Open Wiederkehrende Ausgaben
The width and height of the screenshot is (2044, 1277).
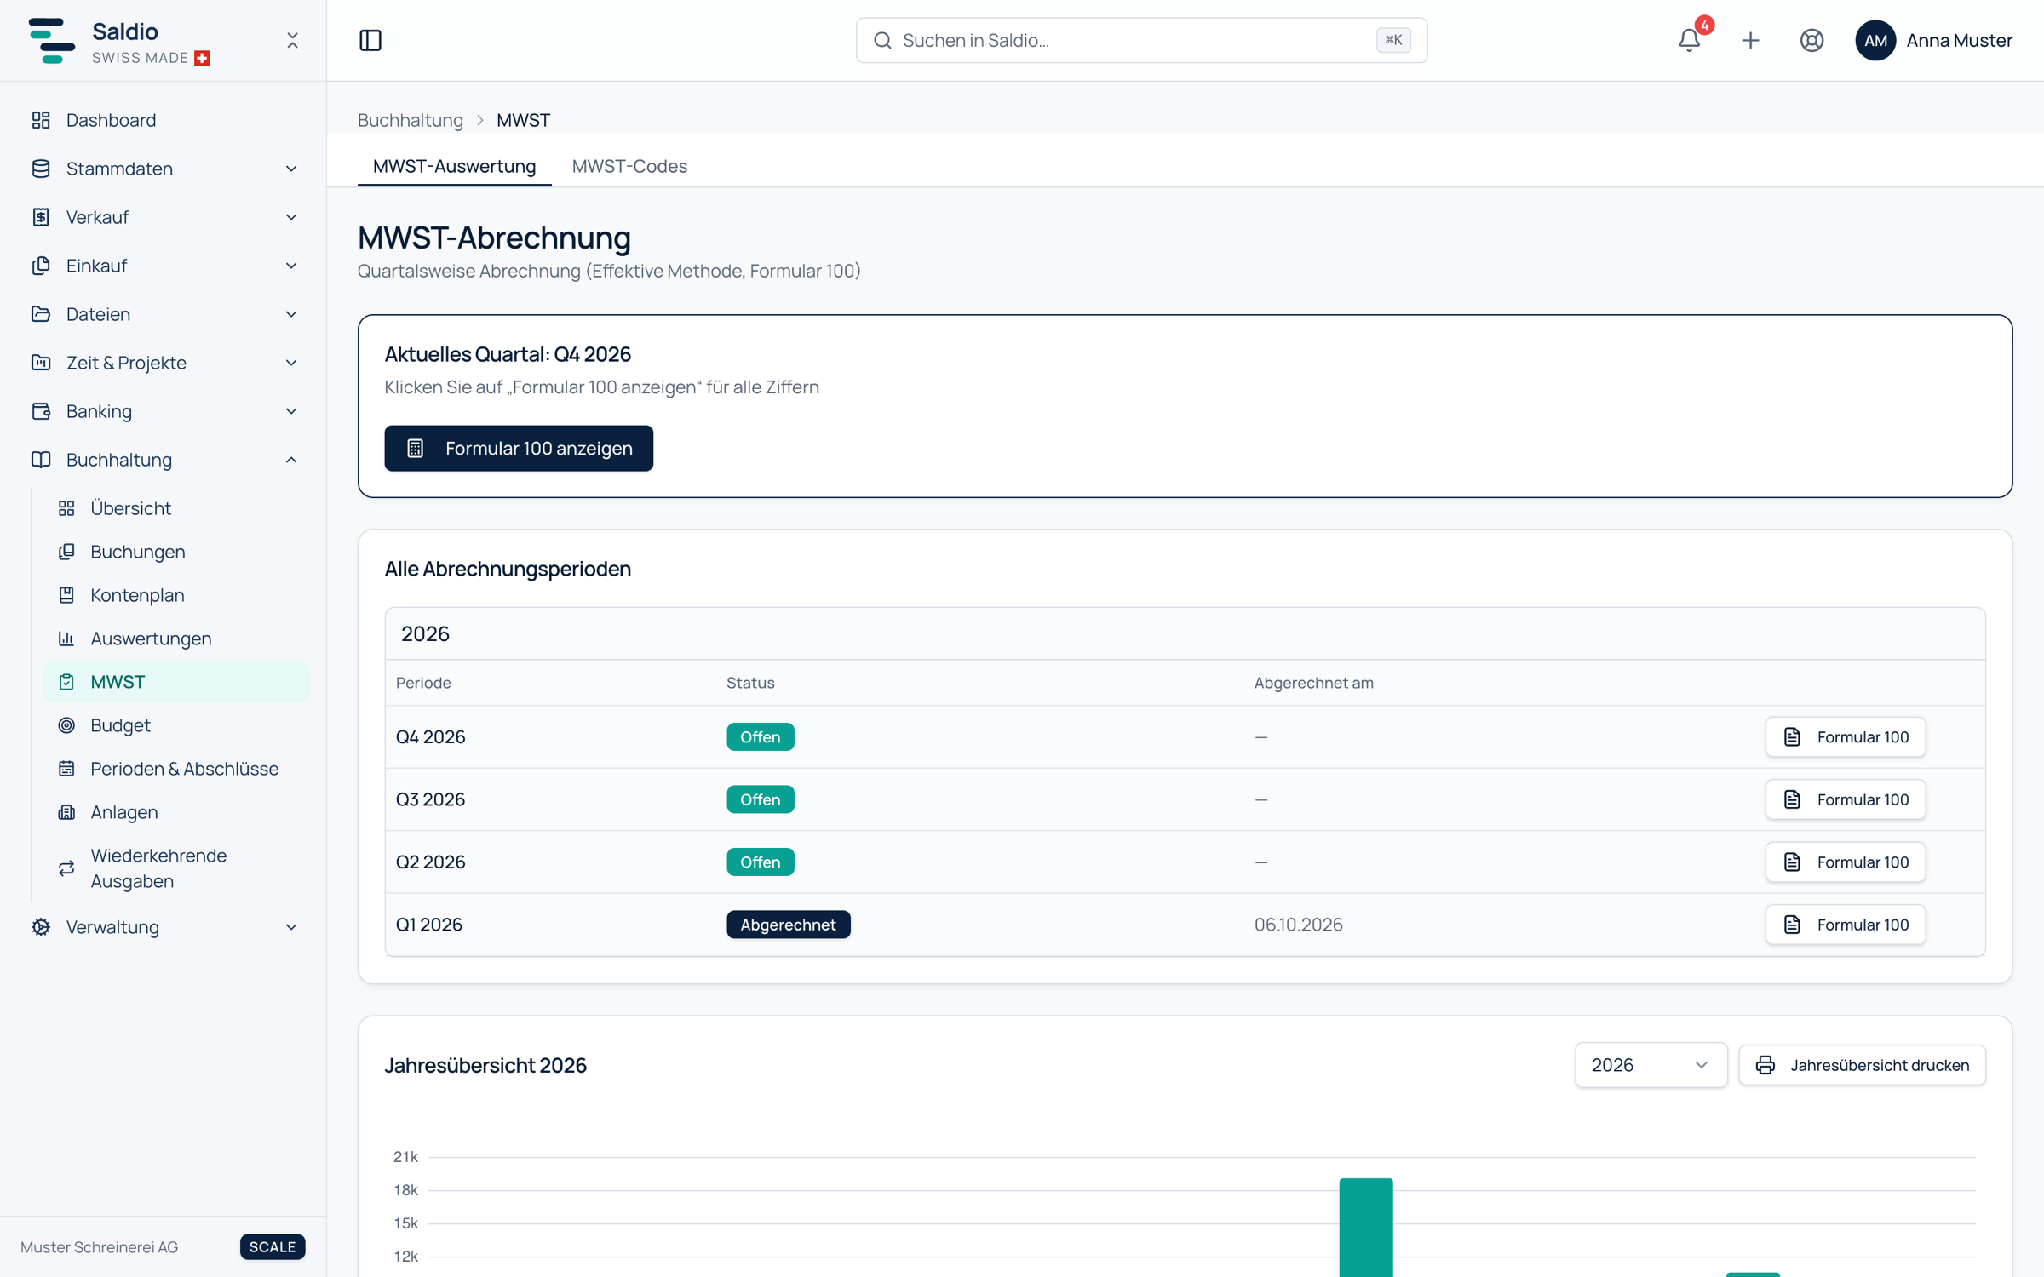click(x=176, y=868)
